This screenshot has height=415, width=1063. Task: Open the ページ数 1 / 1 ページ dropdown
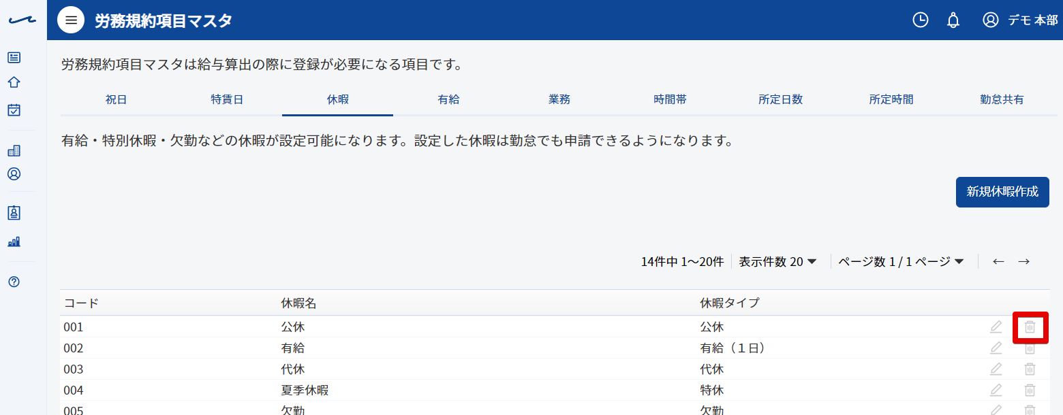[x=901, y=261]
